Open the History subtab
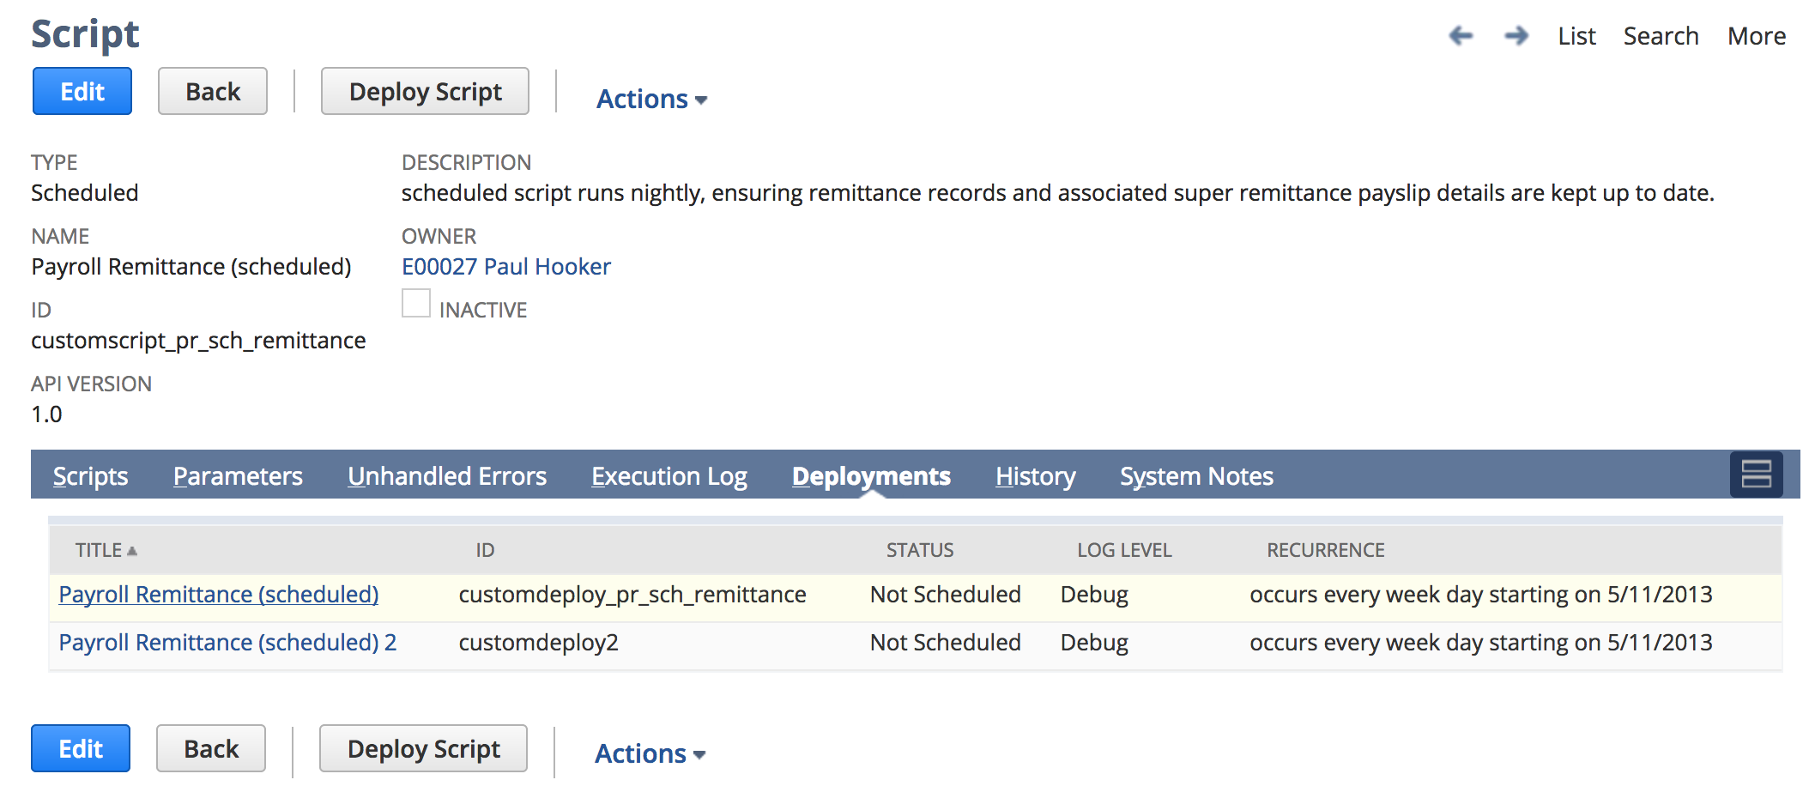The height and width of the screenshot is (786, 1809). (1035, 475)
